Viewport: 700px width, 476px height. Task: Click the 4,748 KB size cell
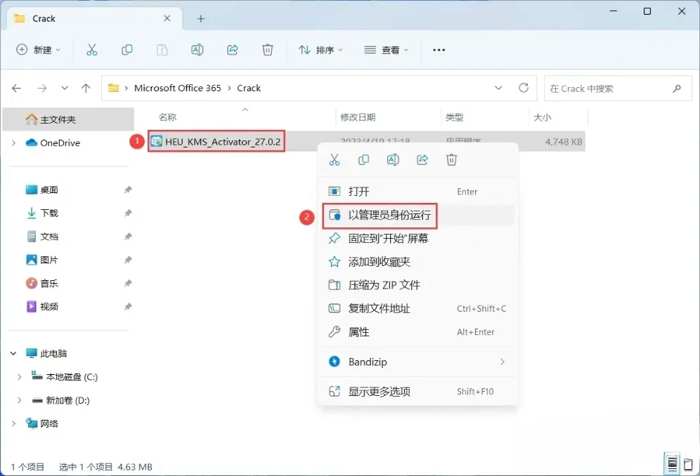tap(564, 142)
